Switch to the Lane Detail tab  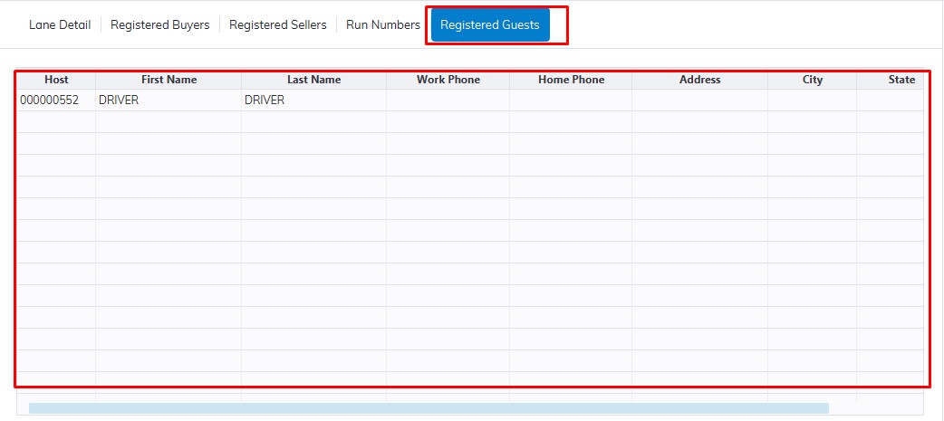(60, 25)
